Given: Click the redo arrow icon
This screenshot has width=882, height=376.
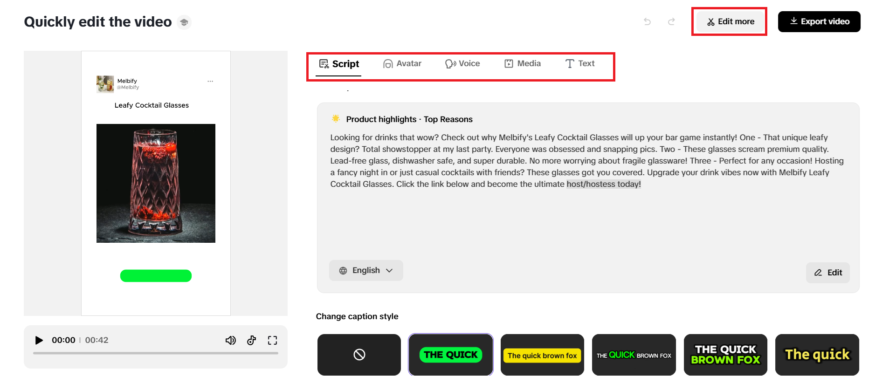Looking at the screenshot, I should pyautogui.click(x=671, y=21).
